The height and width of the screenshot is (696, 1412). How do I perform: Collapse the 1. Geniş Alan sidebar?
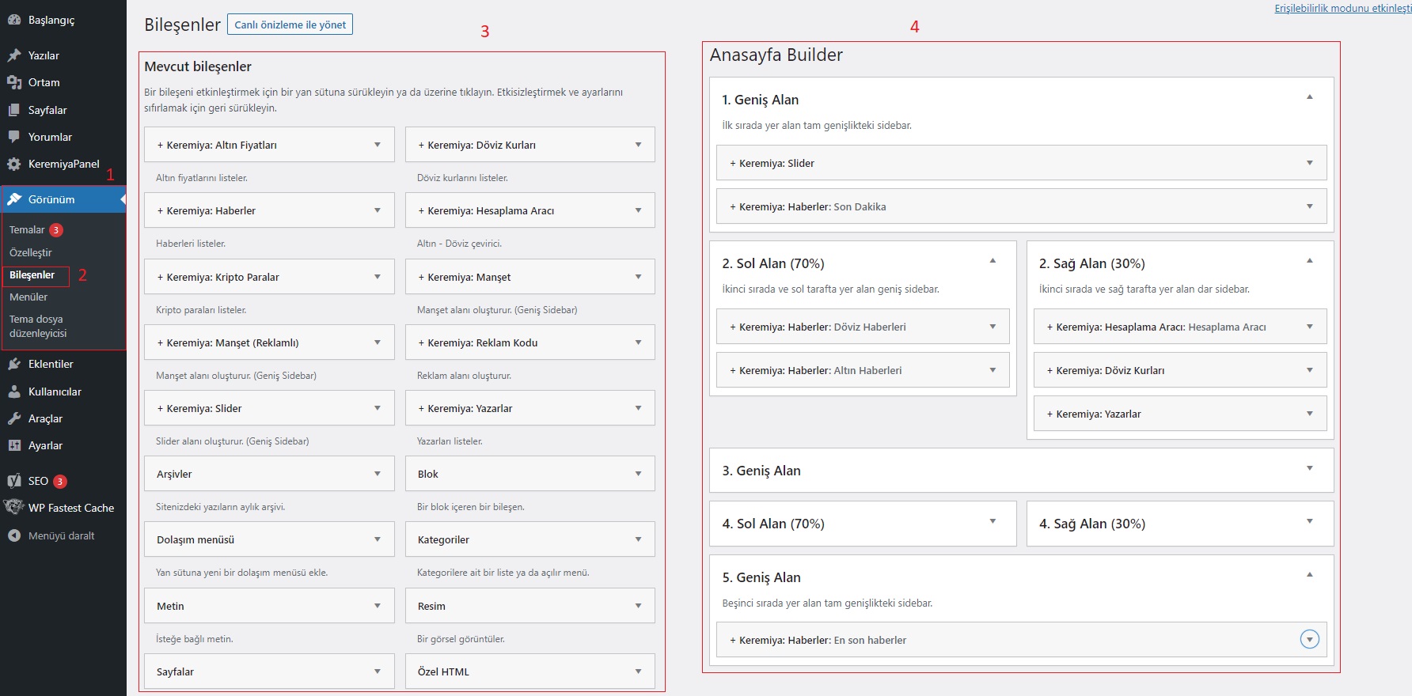[1310, 97]
